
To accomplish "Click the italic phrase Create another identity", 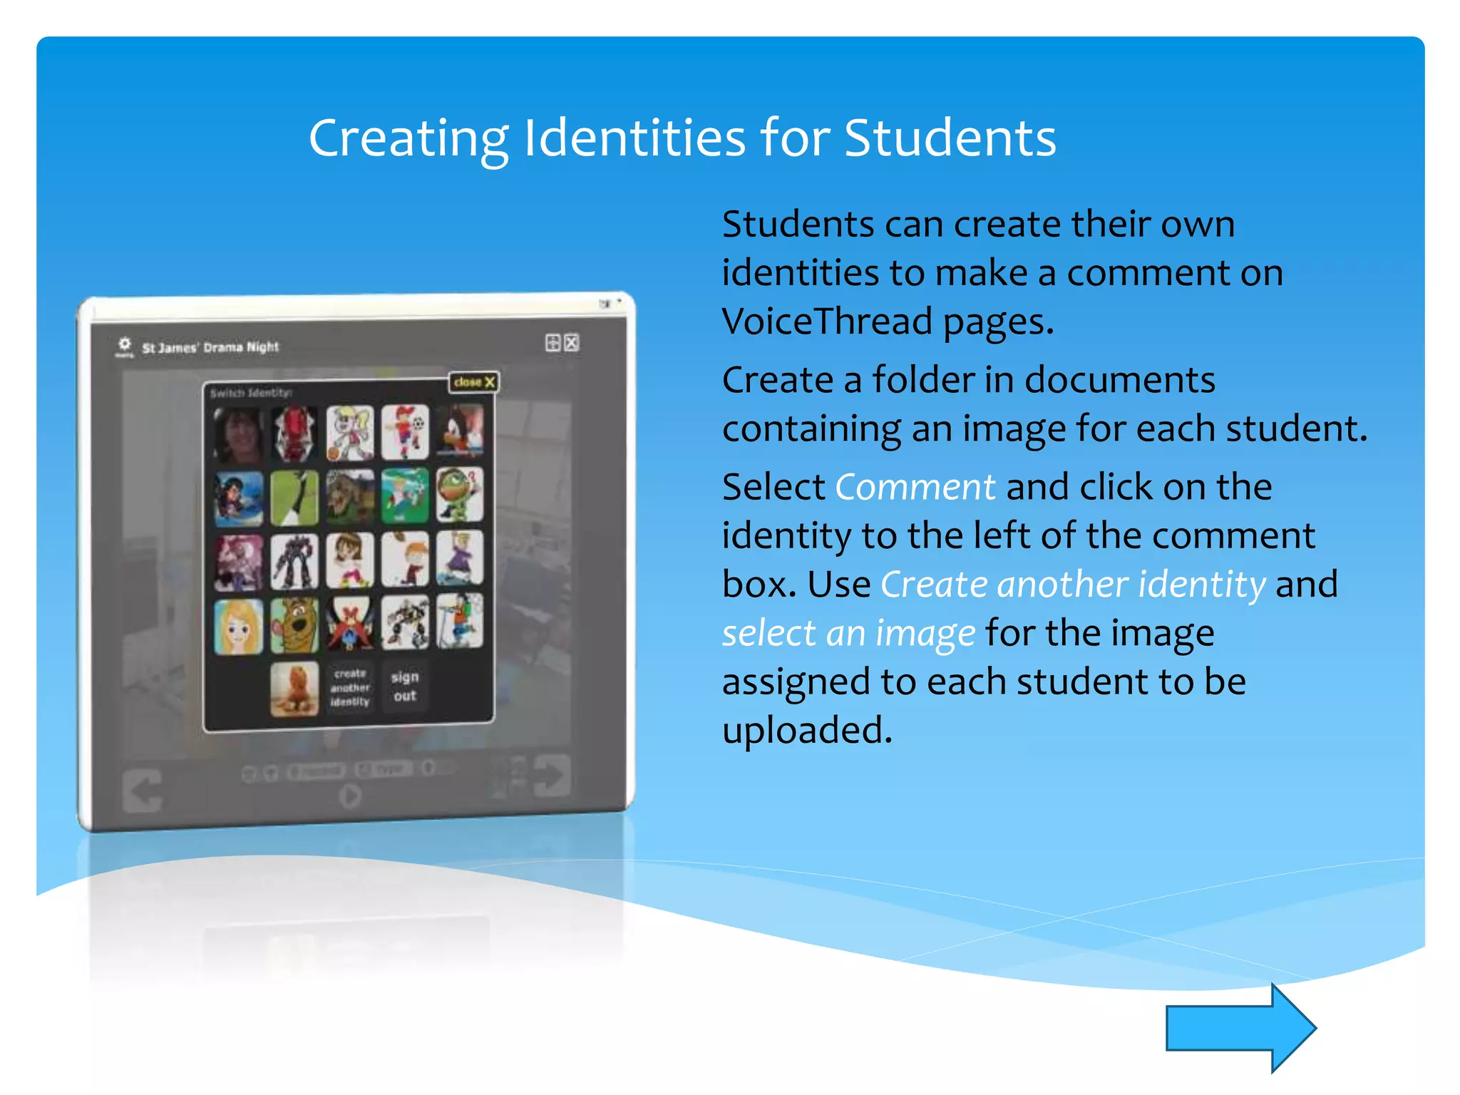I will point(1073,585).
